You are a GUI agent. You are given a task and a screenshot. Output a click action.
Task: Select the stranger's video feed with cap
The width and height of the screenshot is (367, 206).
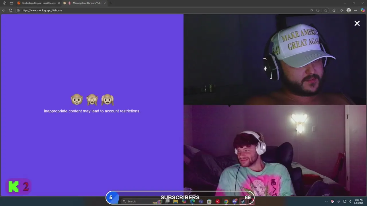pos(275,60)
